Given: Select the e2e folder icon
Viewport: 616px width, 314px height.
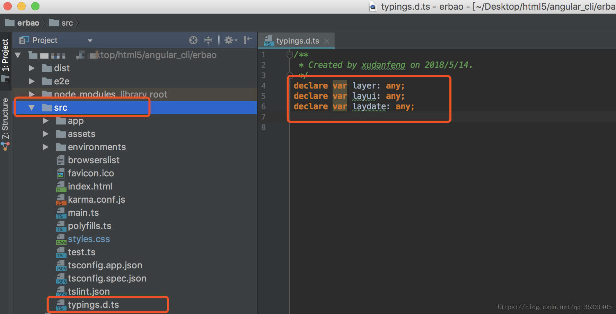Looking at the screenshot, I should click(47, 81).
